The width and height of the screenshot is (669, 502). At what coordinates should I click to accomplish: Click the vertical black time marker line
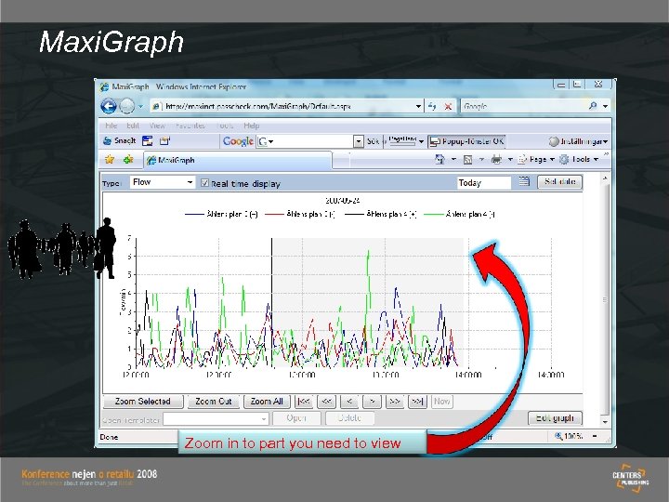[271, 302]
